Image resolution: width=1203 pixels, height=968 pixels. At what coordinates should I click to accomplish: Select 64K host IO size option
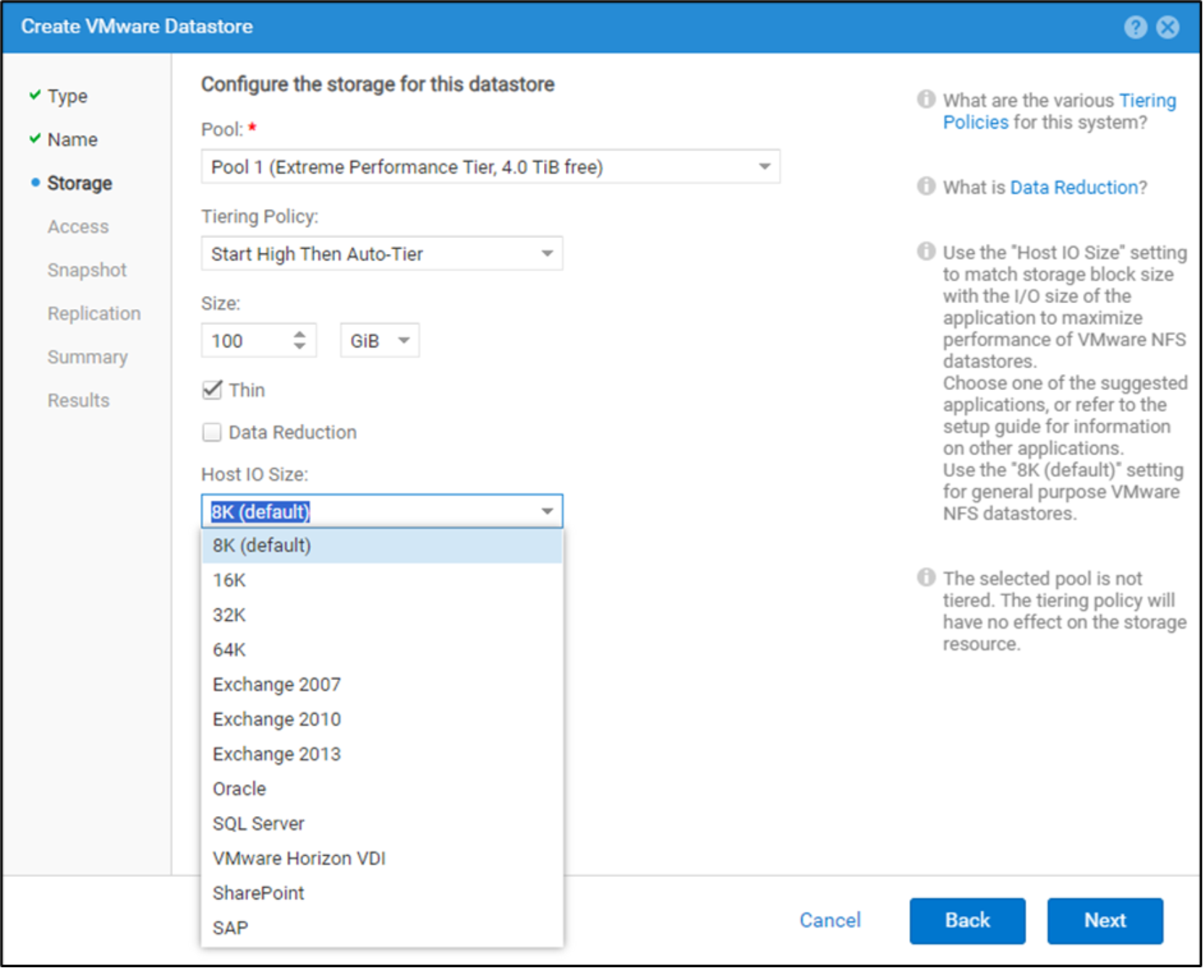click(382, 650)
